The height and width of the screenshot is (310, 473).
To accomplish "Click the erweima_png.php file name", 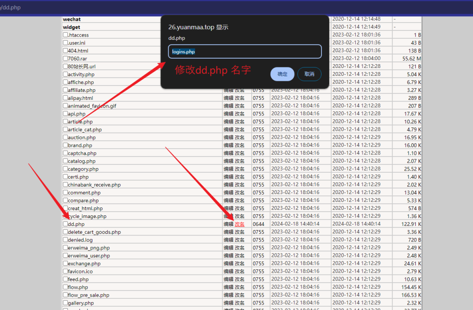I will [89, 248].
